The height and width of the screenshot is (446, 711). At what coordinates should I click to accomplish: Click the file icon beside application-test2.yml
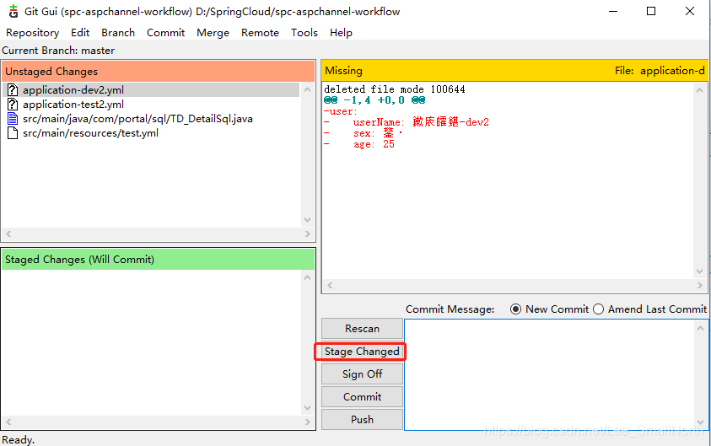point(13,105)
